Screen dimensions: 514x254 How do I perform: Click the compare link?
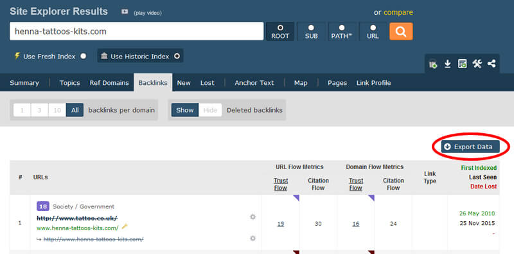pyautogui.click(x=398, y=12)
